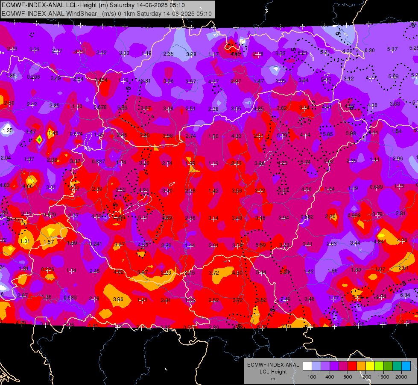The height and width of the screenshot is (385, 418).
Task: Click the wind shear value 0.639
Action: (377, 187)
